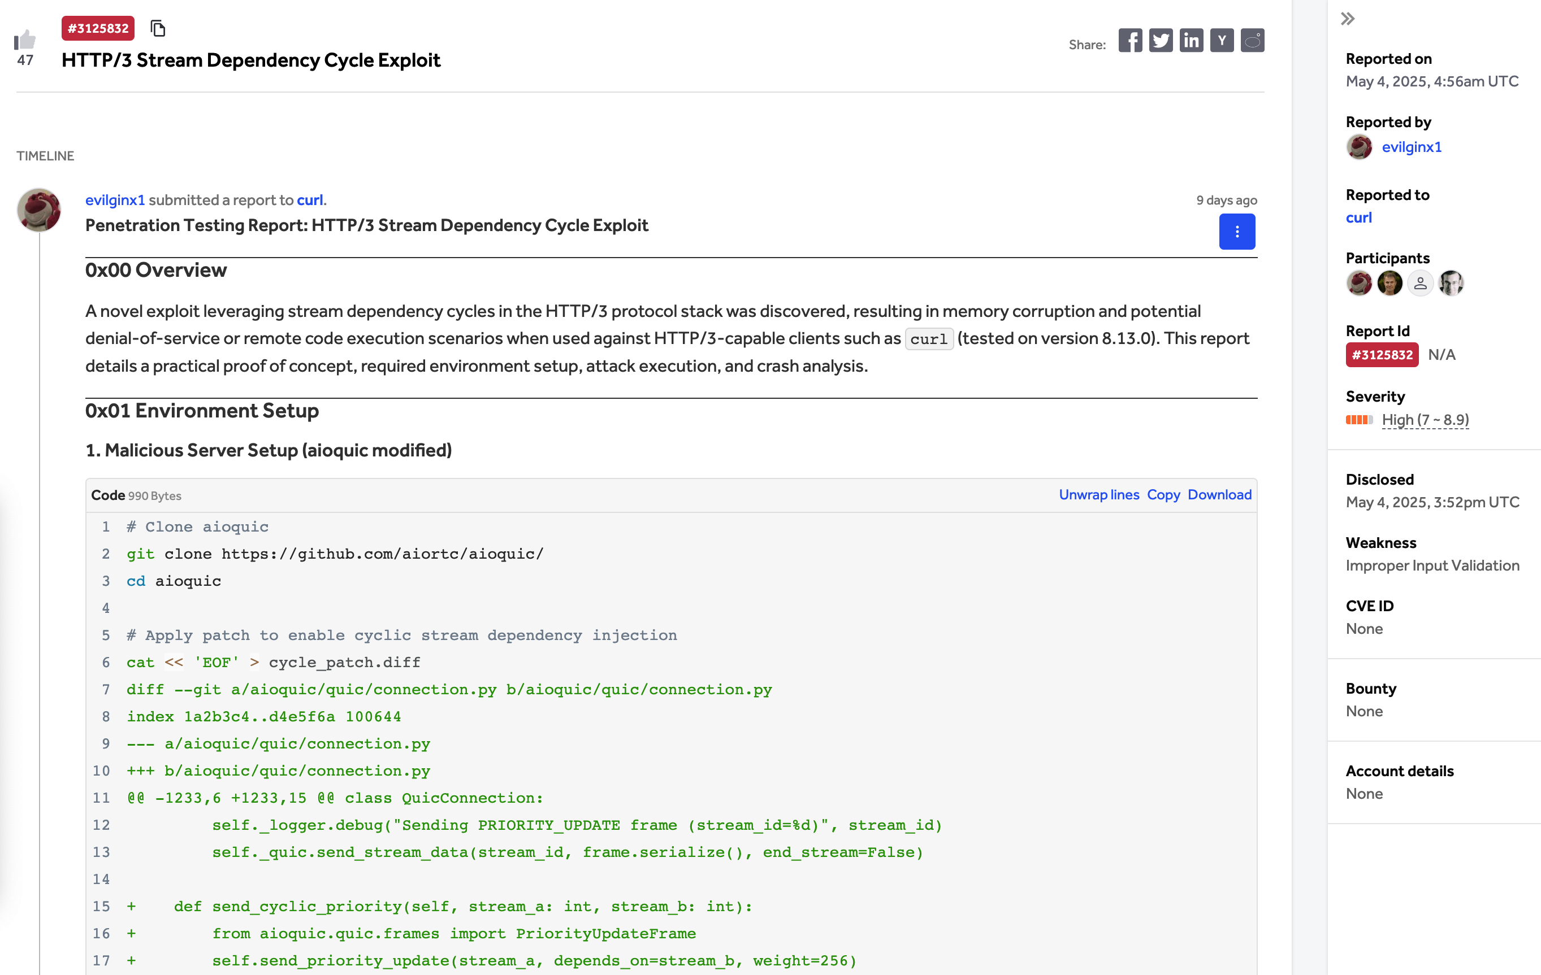
Task: Click the thumbs-up upvote icon
Action: point(25,40)
